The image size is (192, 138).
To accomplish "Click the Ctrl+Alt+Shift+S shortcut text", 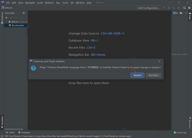I will click(x=113, y=33).
